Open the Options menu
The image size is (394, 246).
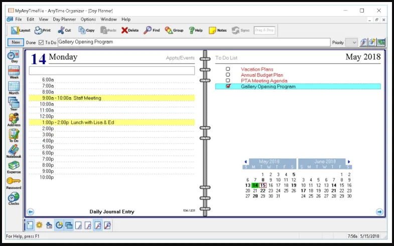(x=88, y=20)
